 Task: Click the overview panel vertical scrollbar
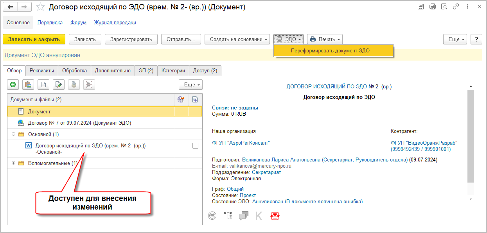click(471, 137)
